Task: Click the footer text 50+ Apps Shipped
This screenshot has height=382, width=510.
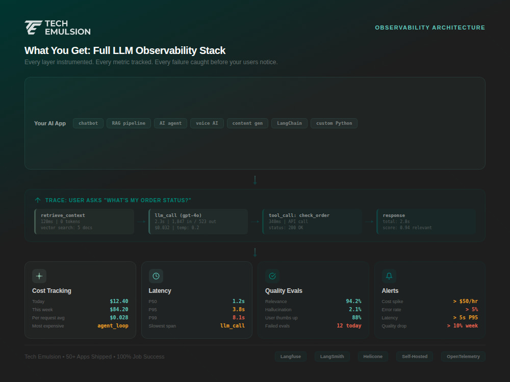Action: click(89, 357)
